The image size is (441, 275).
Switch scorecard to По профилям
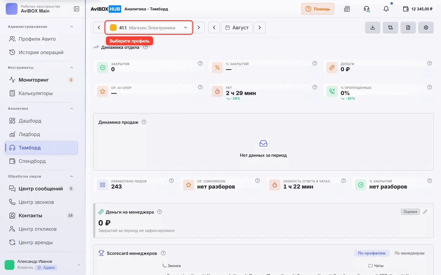click(372, 253)
